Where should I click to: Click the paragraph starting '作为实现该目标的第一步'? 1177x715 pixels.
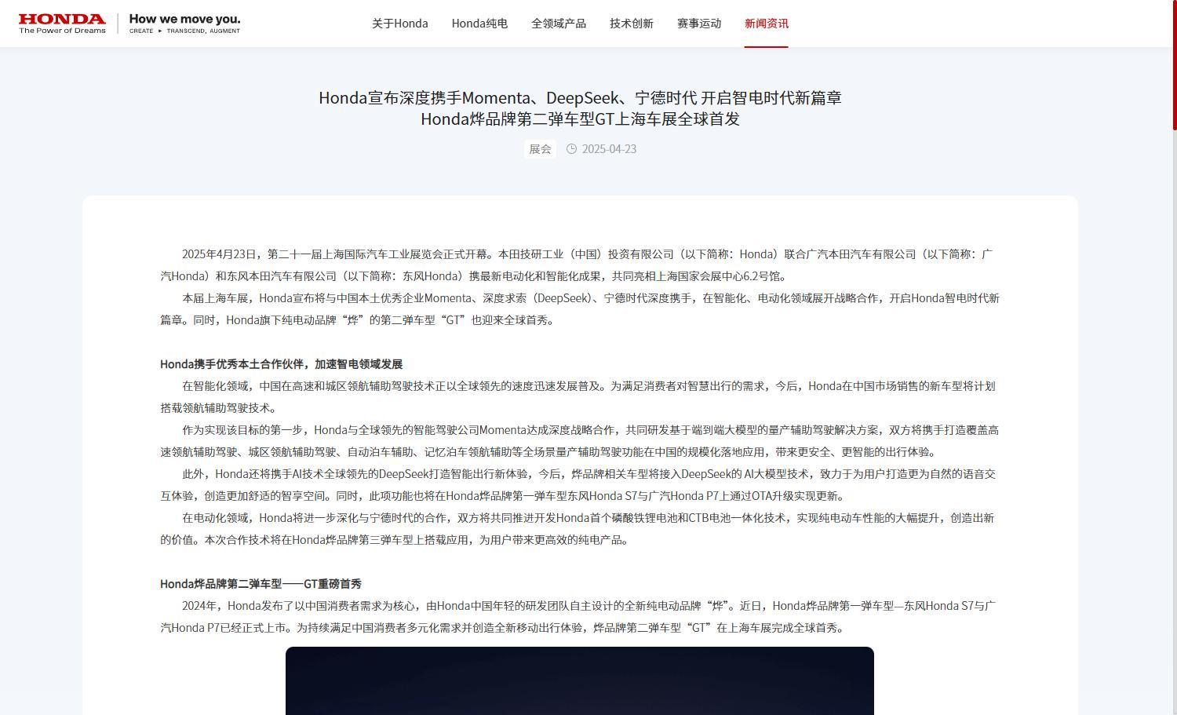580,441
